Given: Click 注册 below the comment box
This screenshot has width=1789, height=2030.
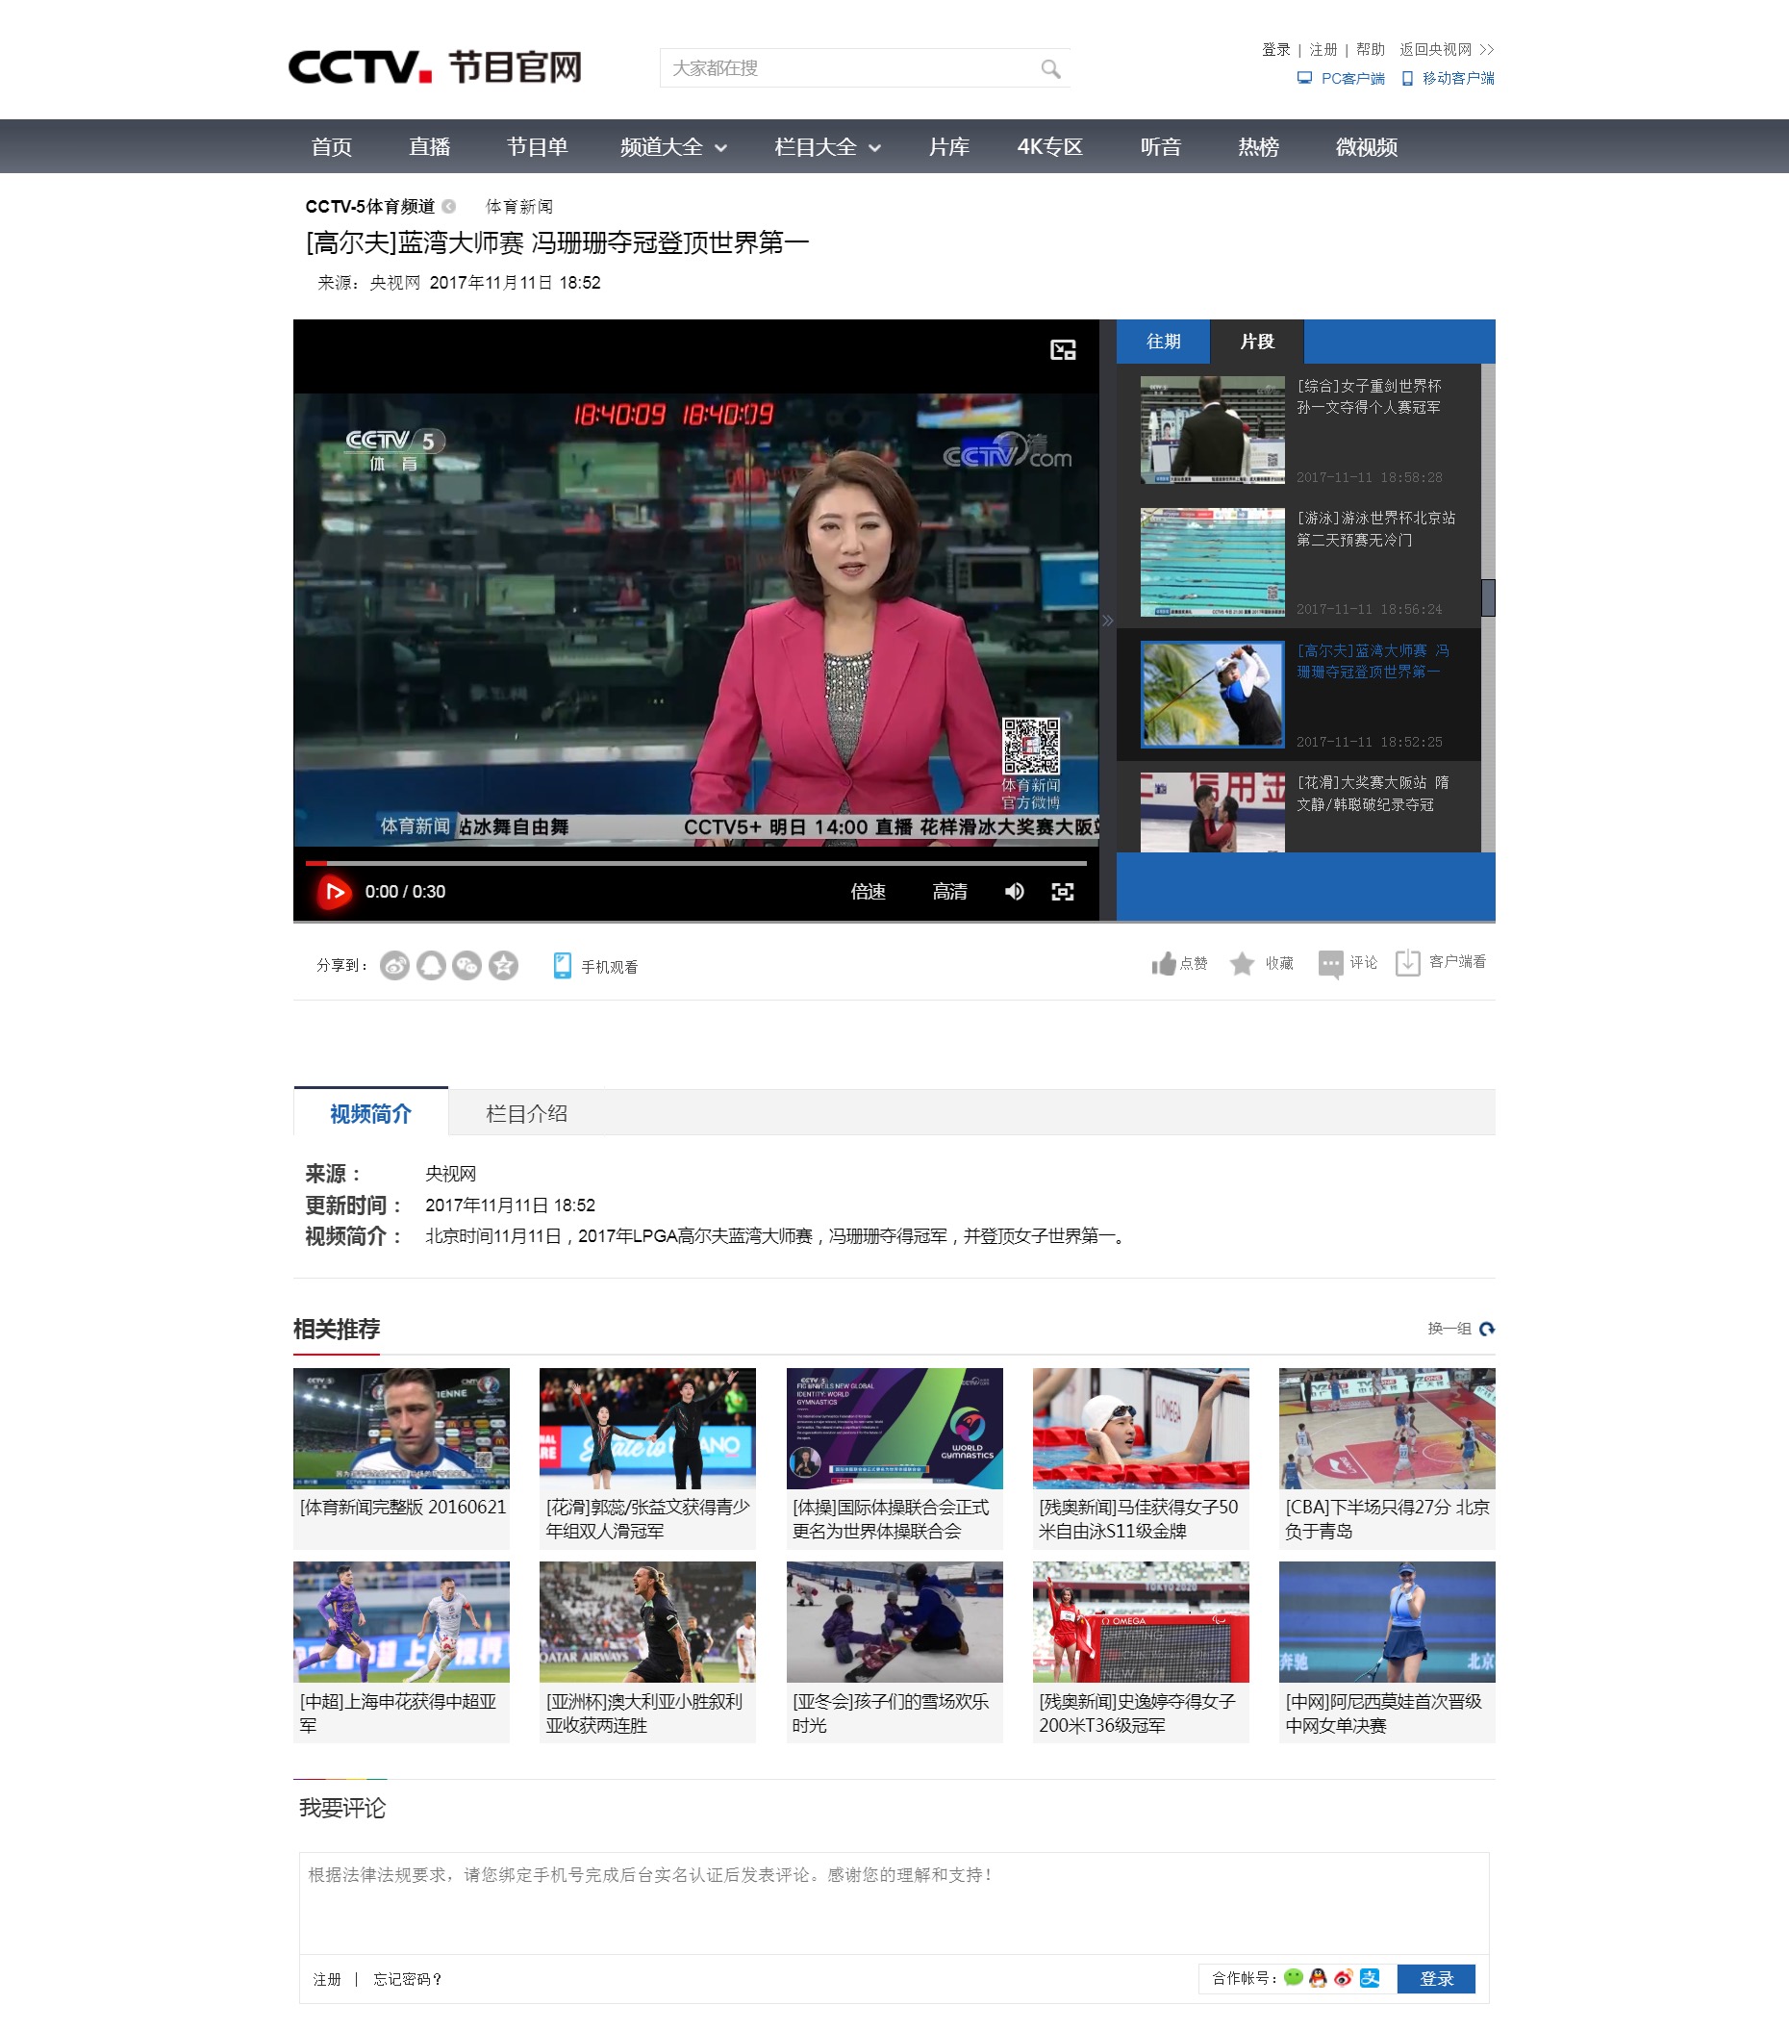Looking at the screenshot, I should (x=328, y=1979).
